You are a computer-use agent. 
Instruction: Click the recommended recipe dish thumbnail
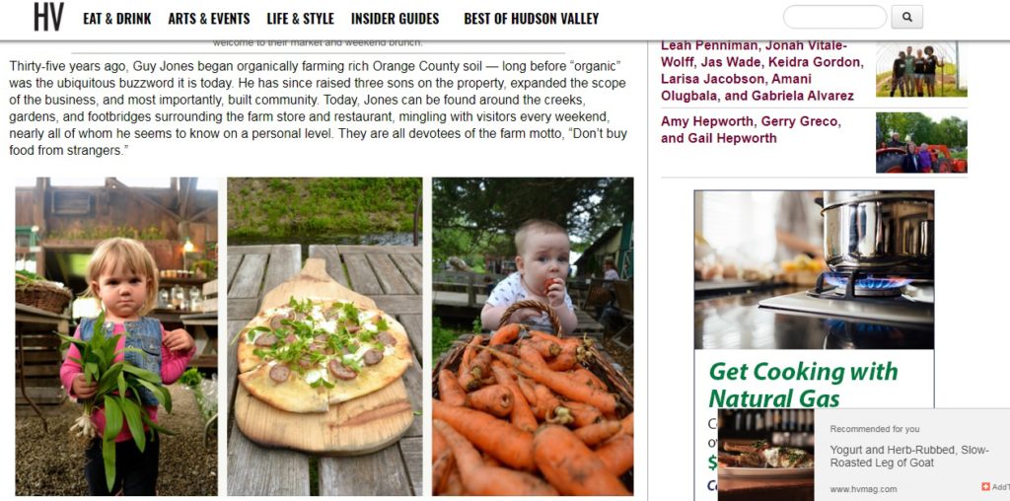click(x=765, y=455)
